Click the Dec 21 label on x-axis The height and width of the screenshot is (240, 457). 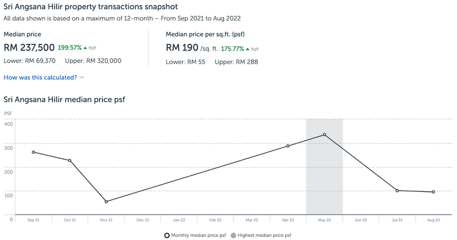[143, 220]
